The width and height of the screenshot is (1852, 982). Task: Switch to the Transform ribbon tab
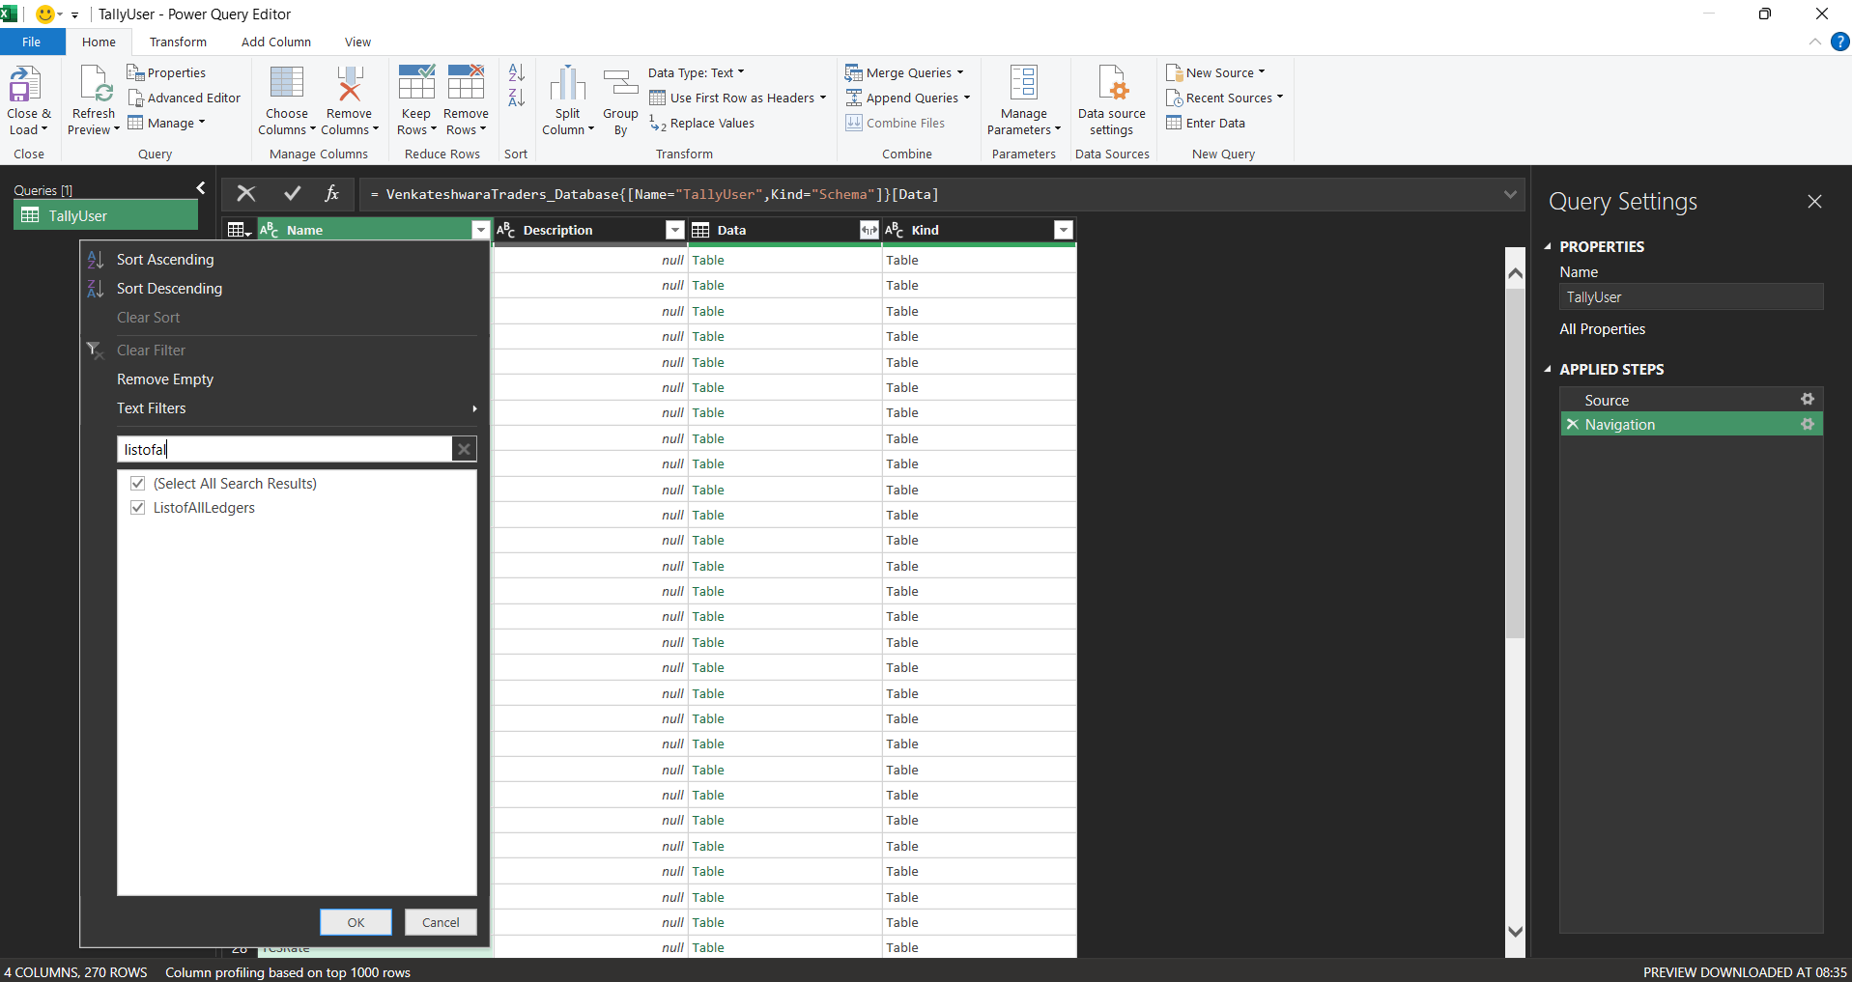point(178,42)
